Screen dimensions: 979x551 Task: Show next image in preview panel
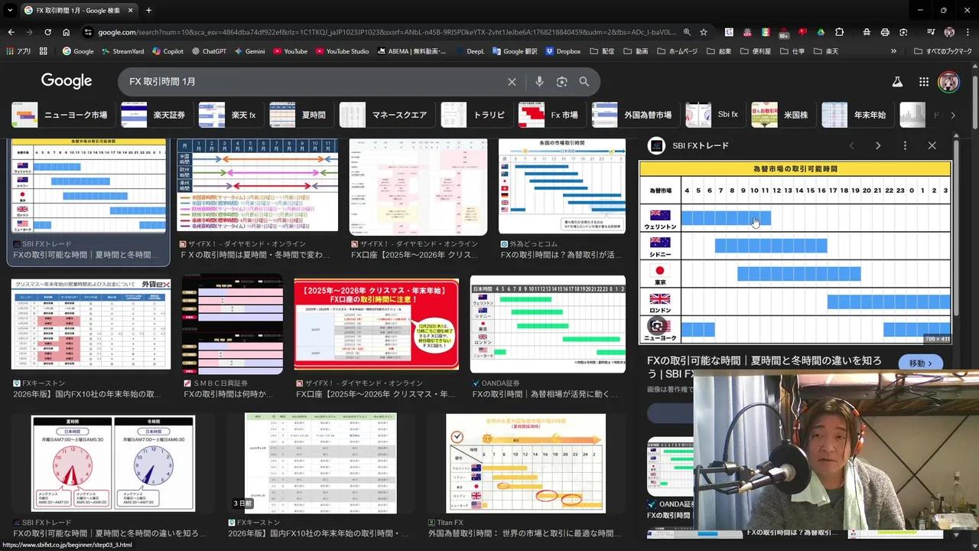[878, 145]
